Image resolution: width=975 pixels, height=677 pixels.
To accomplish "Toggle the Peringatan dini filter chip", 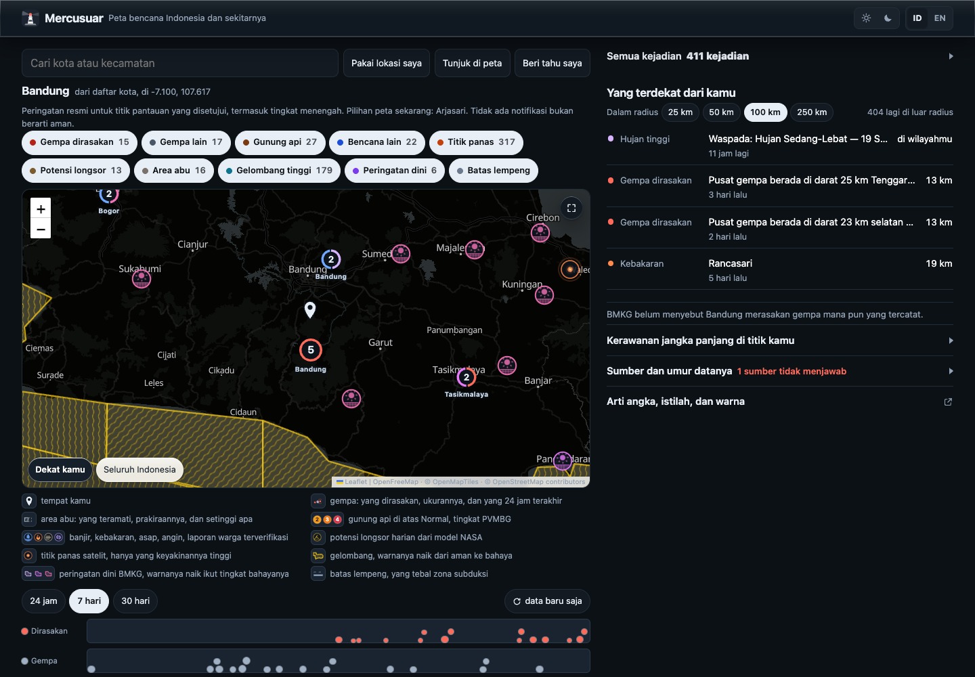I will (x=395, y=171).
